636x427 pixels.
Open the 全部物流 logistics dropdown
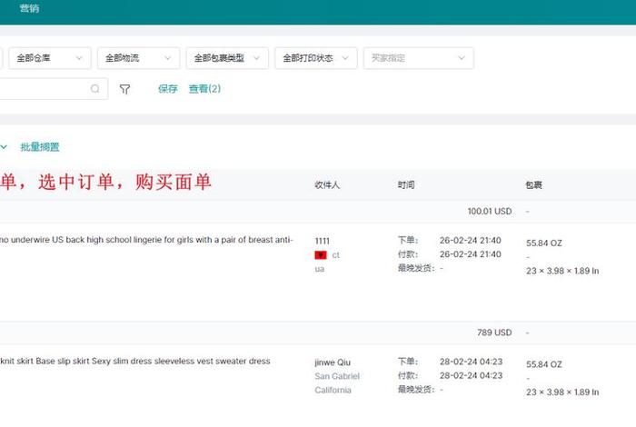pos(138,58)
